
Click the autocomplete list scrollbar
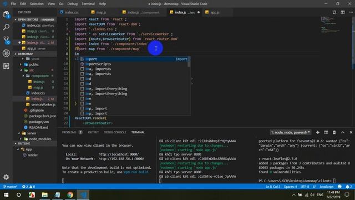coord(189,62)
